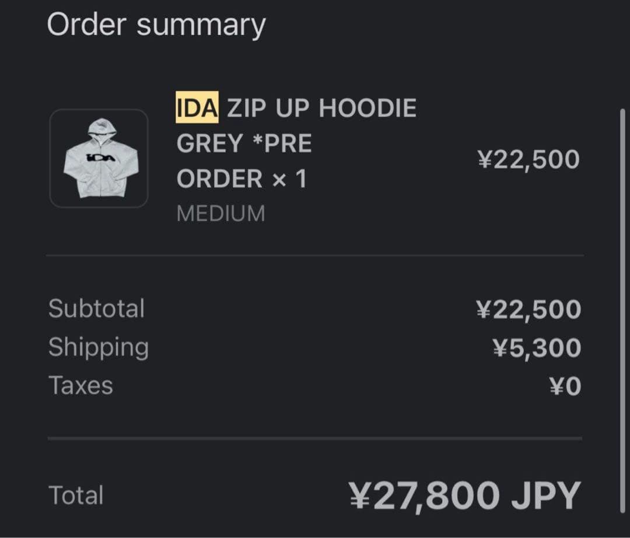
Task: Click the taxes amount ¥0
Action: 565,386
